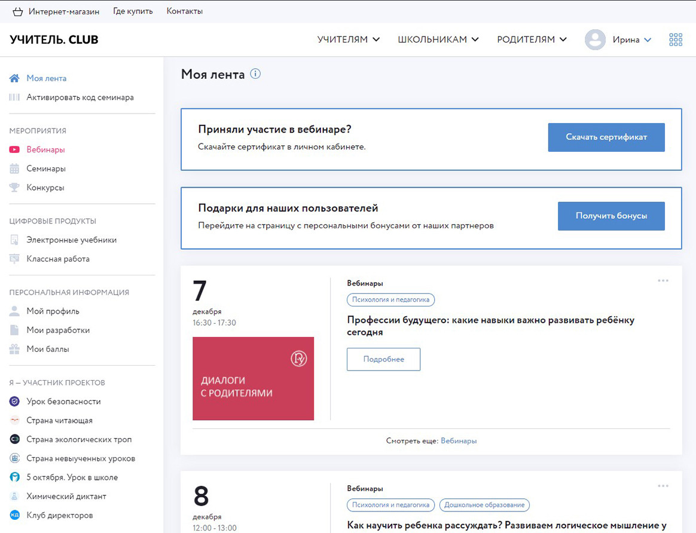The image size is (696, 533).
Task: Click the КД icon beside Клуб директоров
Action: coord(14,515)
